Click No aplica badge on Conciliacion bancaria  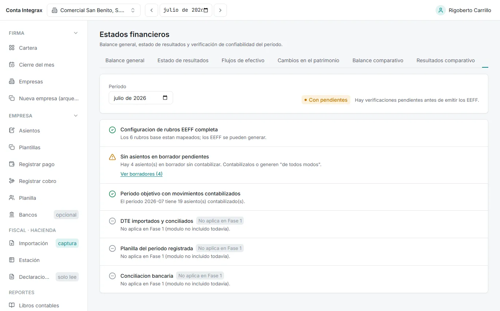(x=200, y=276)
